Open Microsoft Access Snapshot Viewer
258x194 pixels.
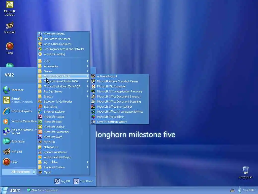point(120,81)
